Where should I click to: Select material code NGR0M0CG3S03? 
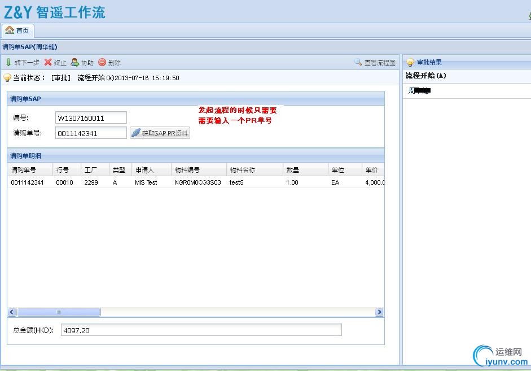(198, 182)
